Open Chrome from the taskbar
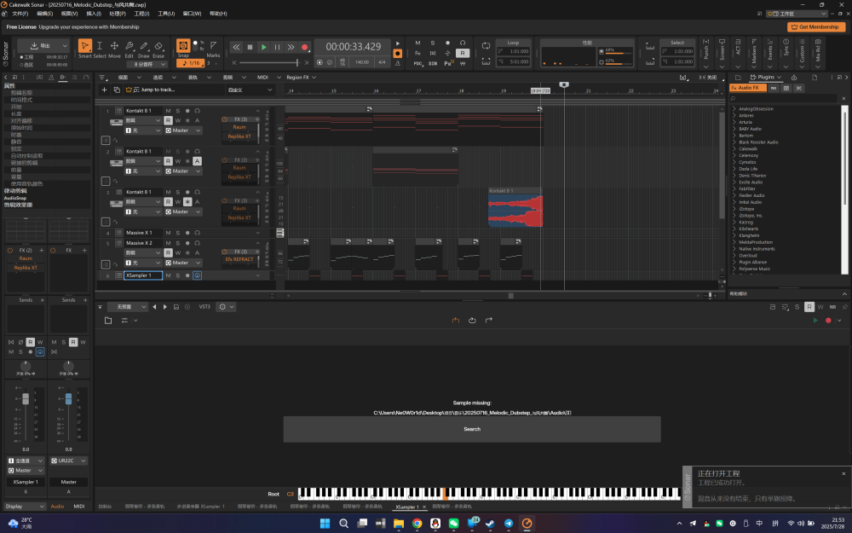Viewport: 852px width, 533px height. click(417, 524)
